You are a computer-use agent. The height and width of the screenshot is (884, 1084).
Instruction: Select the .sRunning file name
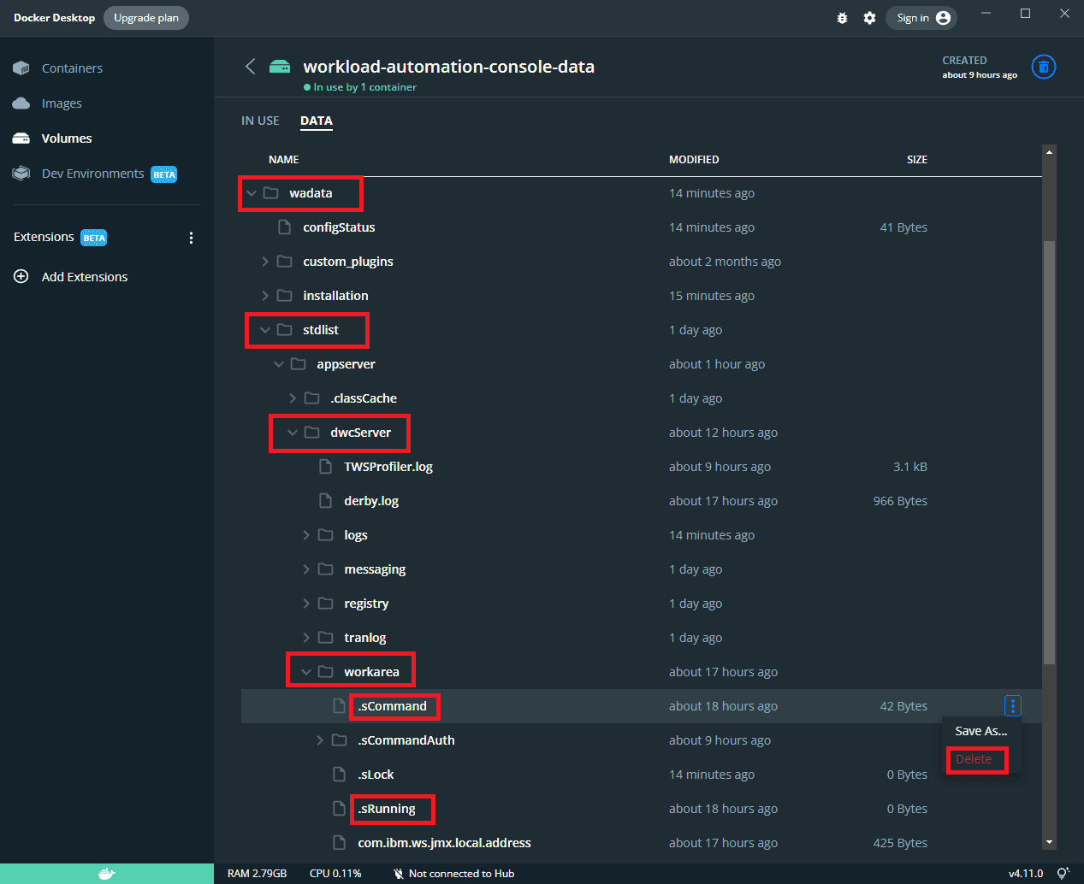pos(387,809)
